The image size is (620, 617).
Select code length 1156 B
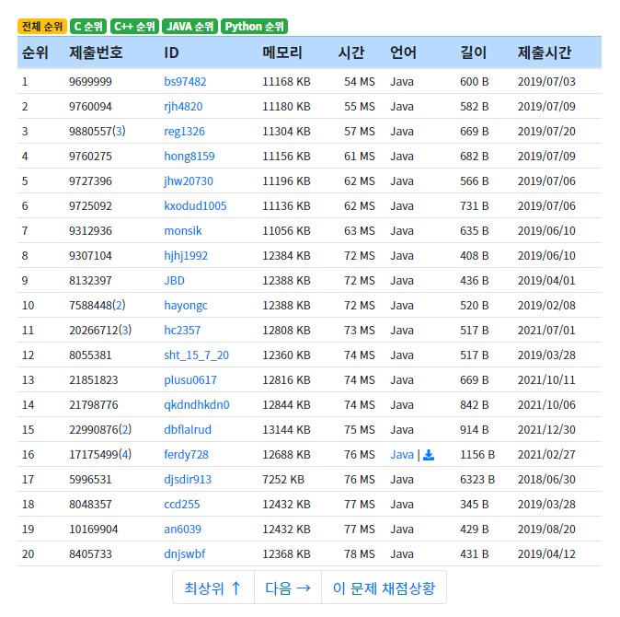[477, 455]
